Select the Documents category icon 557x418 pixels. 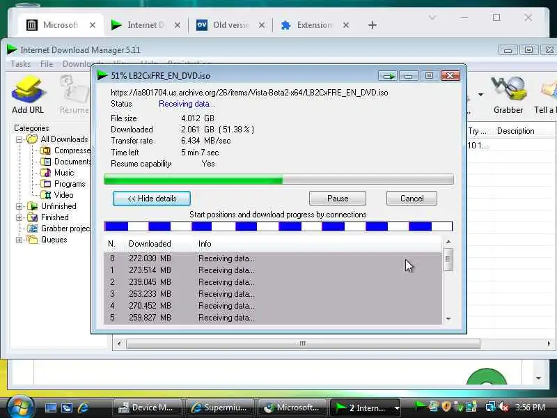[45, 162]
